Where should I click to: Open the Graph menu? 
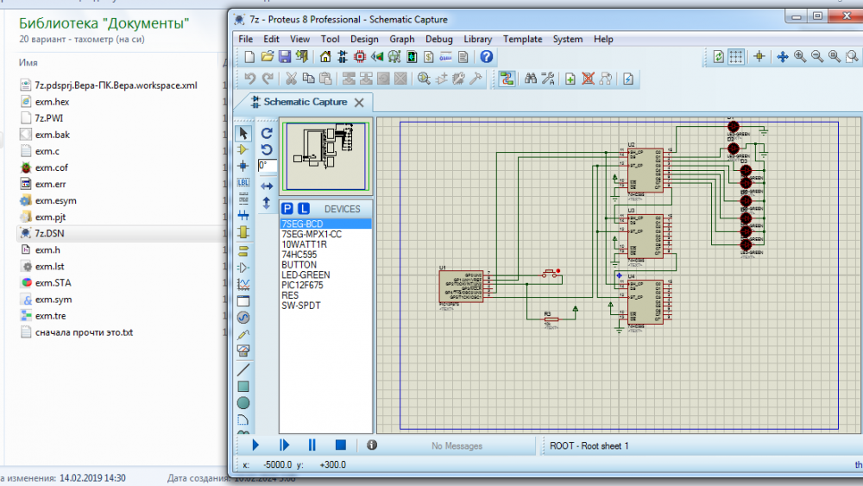tap(401, 39)
